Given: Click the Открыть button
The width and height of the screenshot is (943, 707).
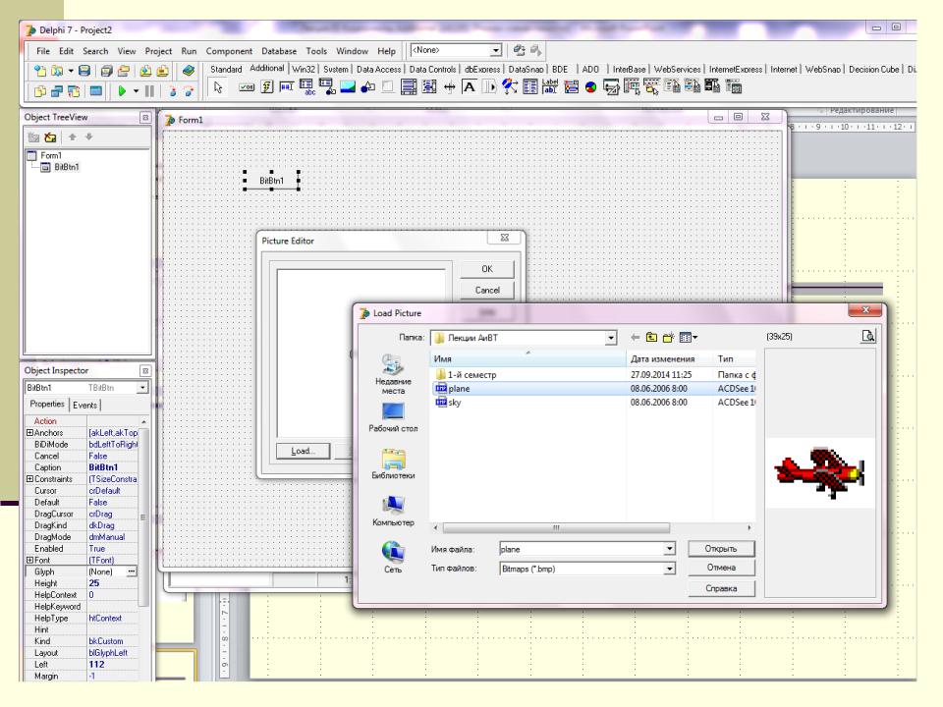Looking at the screenshot, I should point(720,548).
